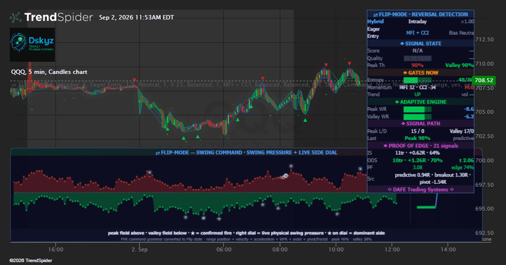The image size is (506, 265).
Task: Open the Dskyz DAFE logo thumbnail
Action: point(32,44)
